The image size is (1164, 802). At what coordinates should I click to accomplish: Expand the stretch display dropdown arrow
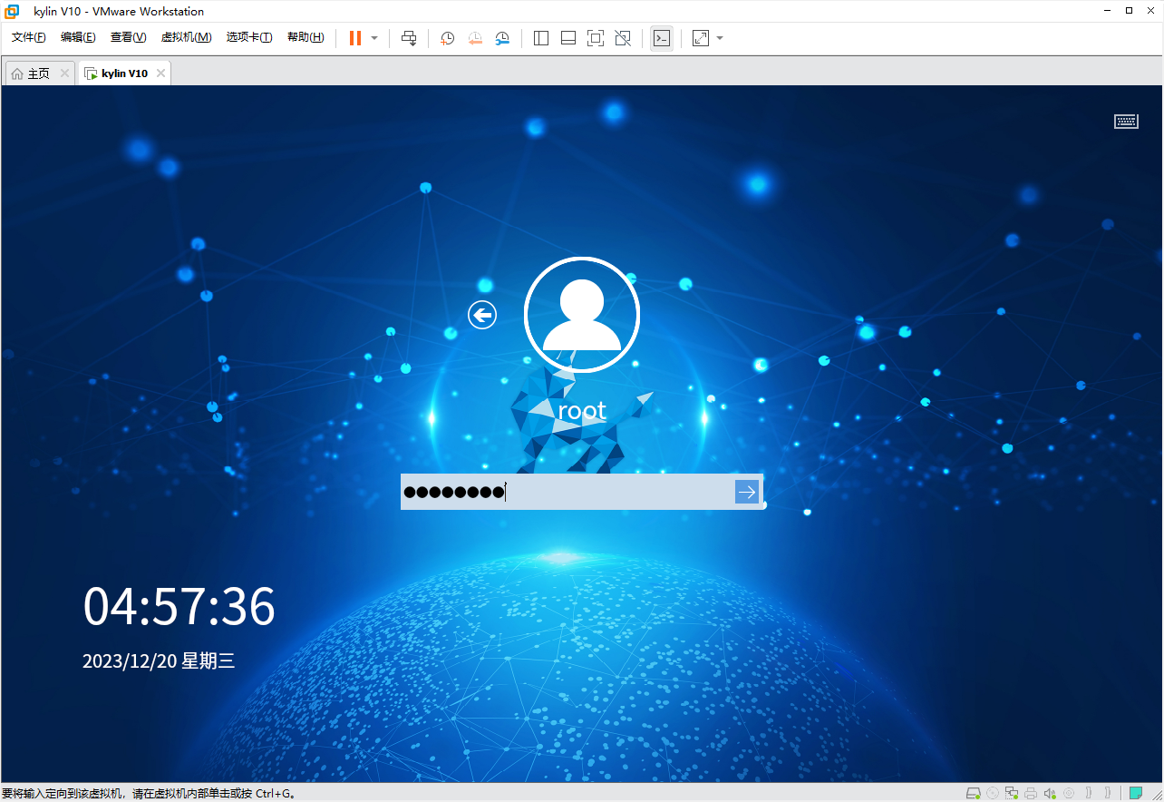tap(720, 38)
